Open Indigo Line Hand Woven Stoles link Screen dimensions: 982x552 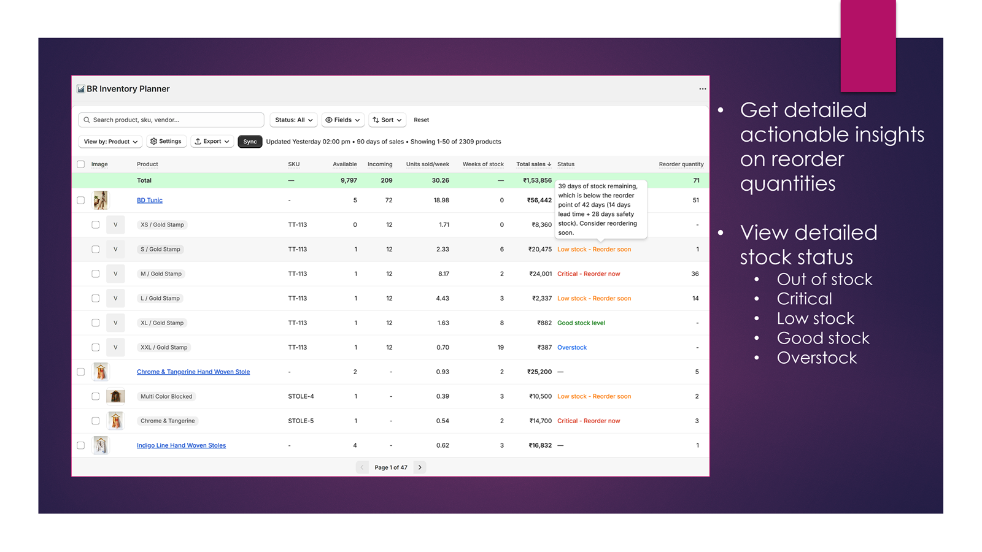(181, 446)
